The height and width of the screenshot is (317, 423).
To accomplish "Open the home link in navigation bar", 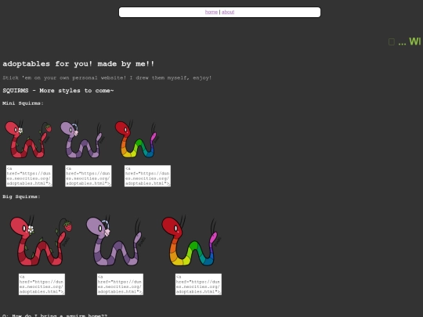I will point(211,12).
